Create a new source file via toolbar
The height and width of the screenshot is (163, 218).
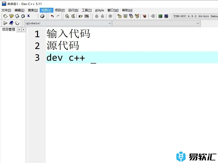(5, 16)
